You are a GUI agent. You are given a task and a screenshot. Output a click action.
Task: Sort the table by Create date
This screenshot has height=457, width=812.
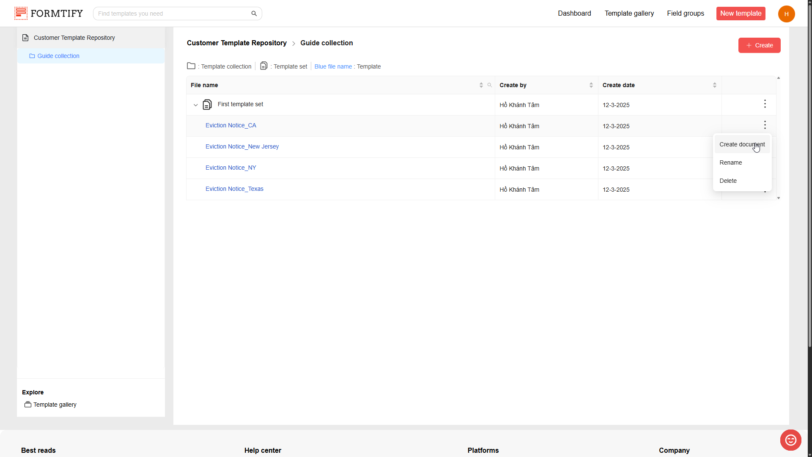(715, 85)
